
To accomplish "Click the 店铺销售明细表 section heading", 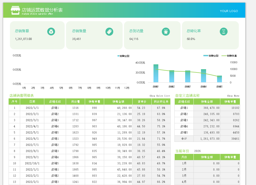I will click(21, 95).
